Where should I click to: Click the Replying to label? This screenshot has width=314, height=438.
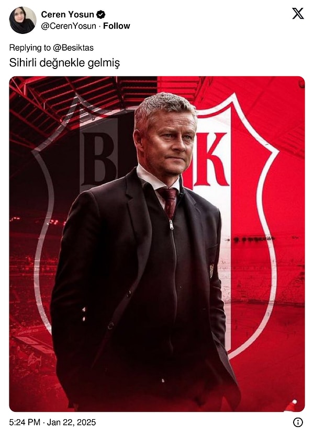(x=30, y=48)
